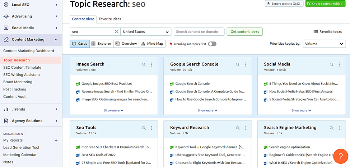The height and width of the screenshot is (167, 350).
Task: Click the Content Marketing pencil icon
Action: click(6, 40)
